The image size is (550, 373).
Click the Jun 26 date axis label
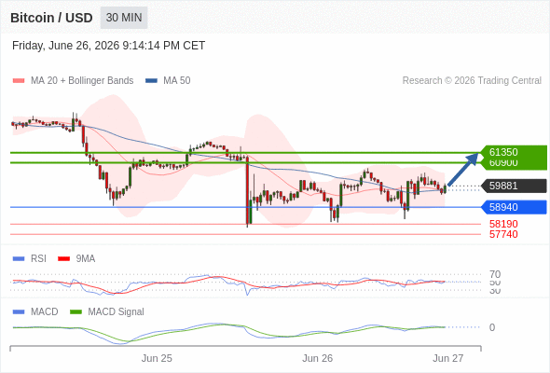tap(318, 358)
